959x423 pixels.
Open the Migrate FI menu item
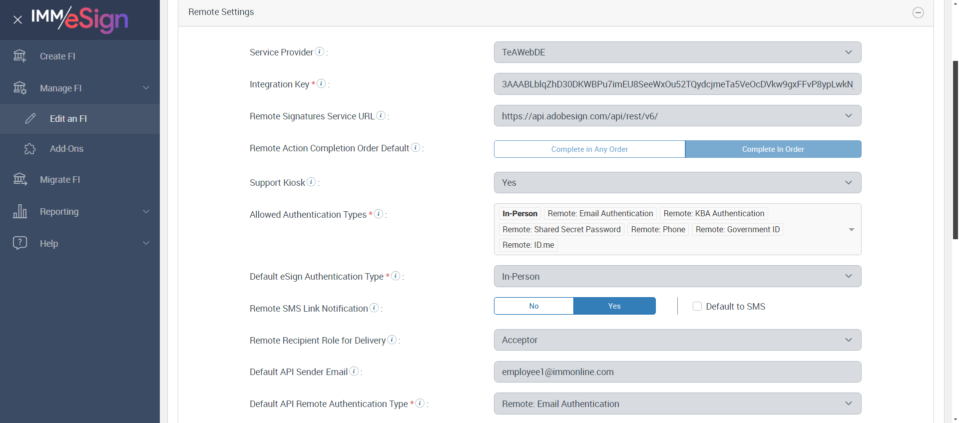pos(60,180)
